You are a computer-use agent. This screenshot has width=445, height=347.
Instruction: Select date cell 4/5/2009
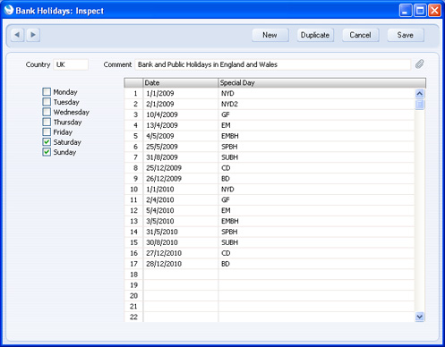181,136
